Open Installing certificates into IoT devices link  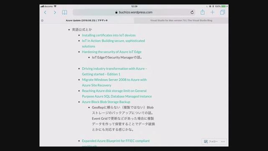coord(109,35)
